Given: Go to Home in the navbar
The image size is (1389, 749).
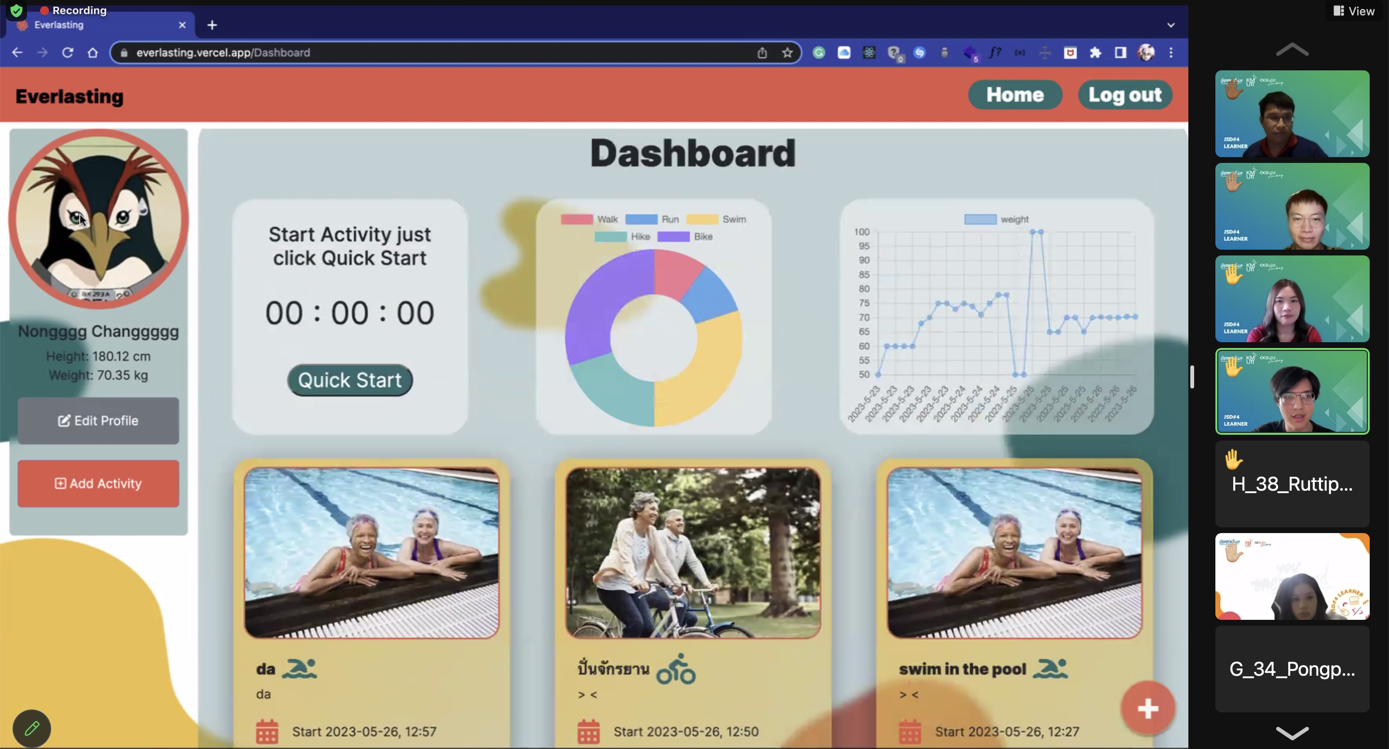Looking at the screenshot, I should 1015,95.
